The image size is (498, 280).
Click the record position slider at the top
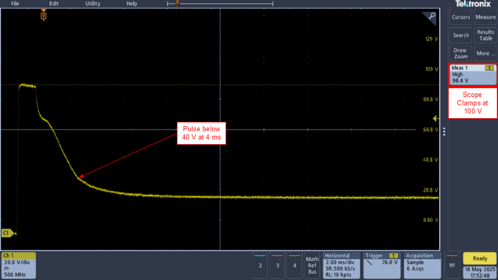(x=177, y=4)
